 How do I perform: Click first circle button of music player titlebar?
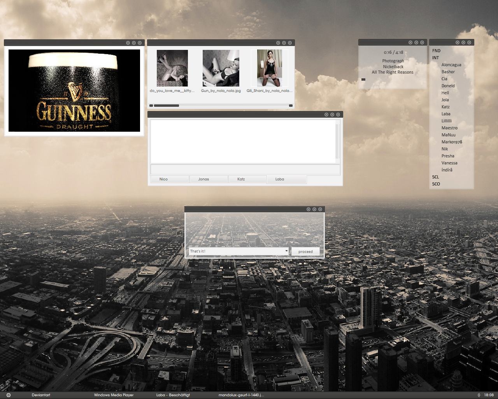(x=410, y=42)
